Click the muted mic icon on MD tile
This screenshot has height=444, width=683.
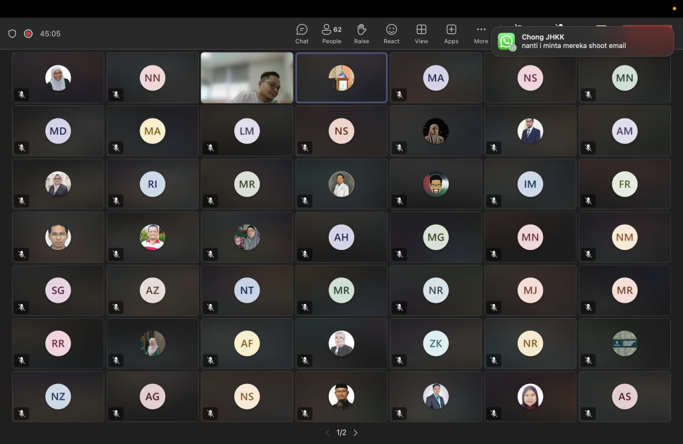(x=21, y=147)
